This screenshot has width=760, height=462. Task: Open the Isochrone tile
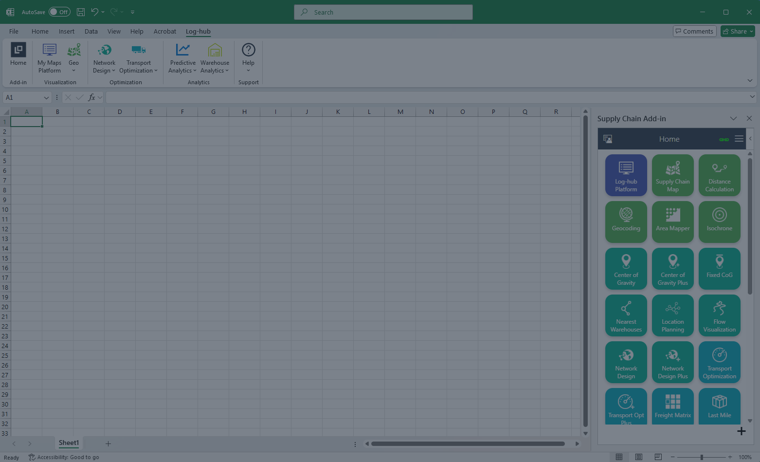pos(720,222)
